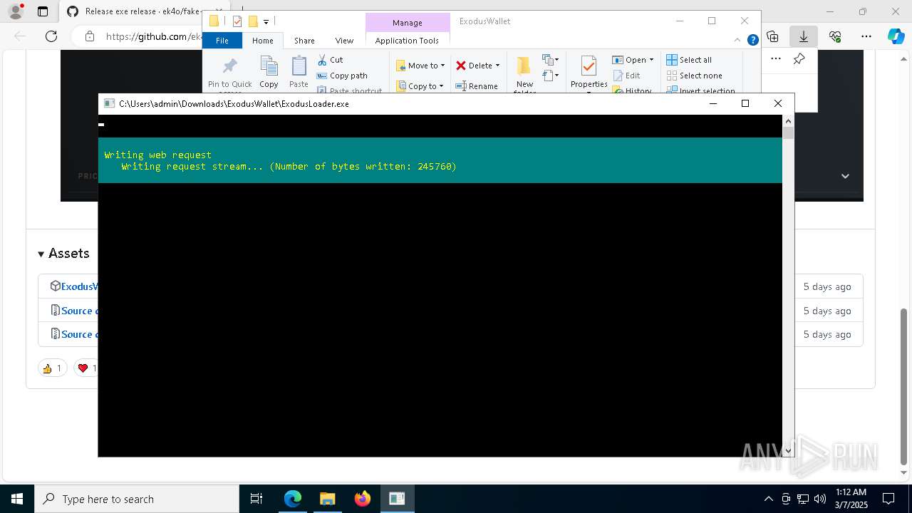This screenshot has height=513, width=912.
Task: Click the Copy icon in Explorer ribbon
Action: [x=269, y=67]
